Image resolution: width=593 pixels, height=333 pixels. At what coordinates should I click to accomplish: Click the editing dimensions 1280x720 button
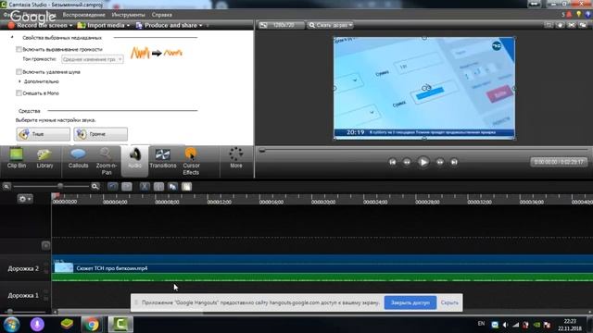pos(281,25)
